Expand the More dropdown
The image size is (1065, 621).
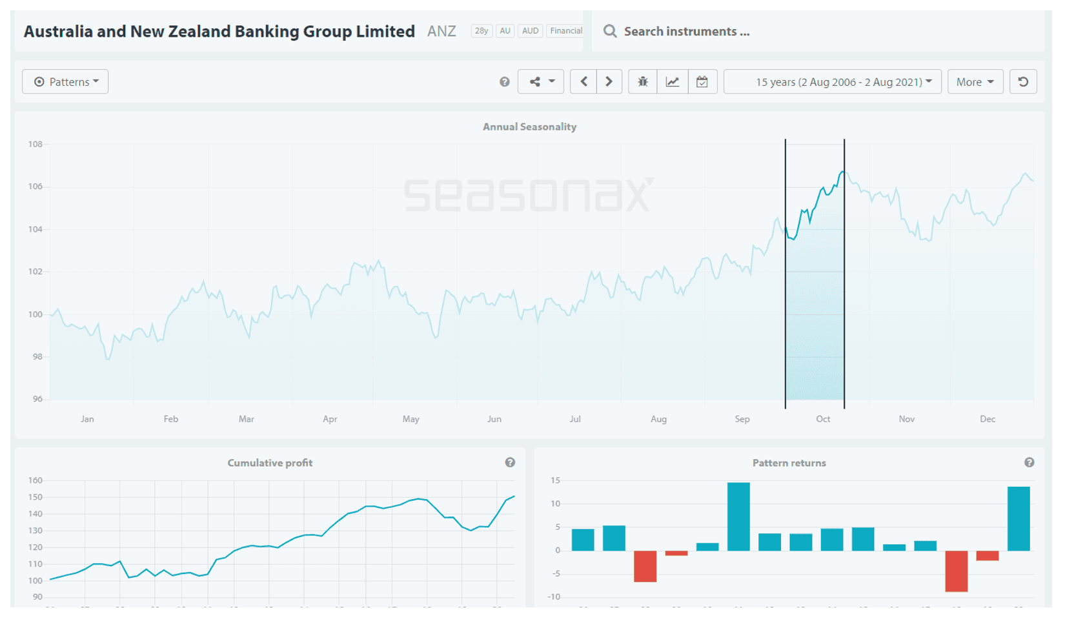[975, 82]
